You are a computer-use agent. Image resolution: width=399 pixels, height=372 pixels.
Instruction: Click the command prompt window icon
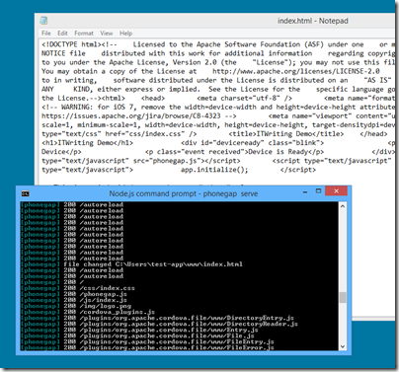(25, 193)
